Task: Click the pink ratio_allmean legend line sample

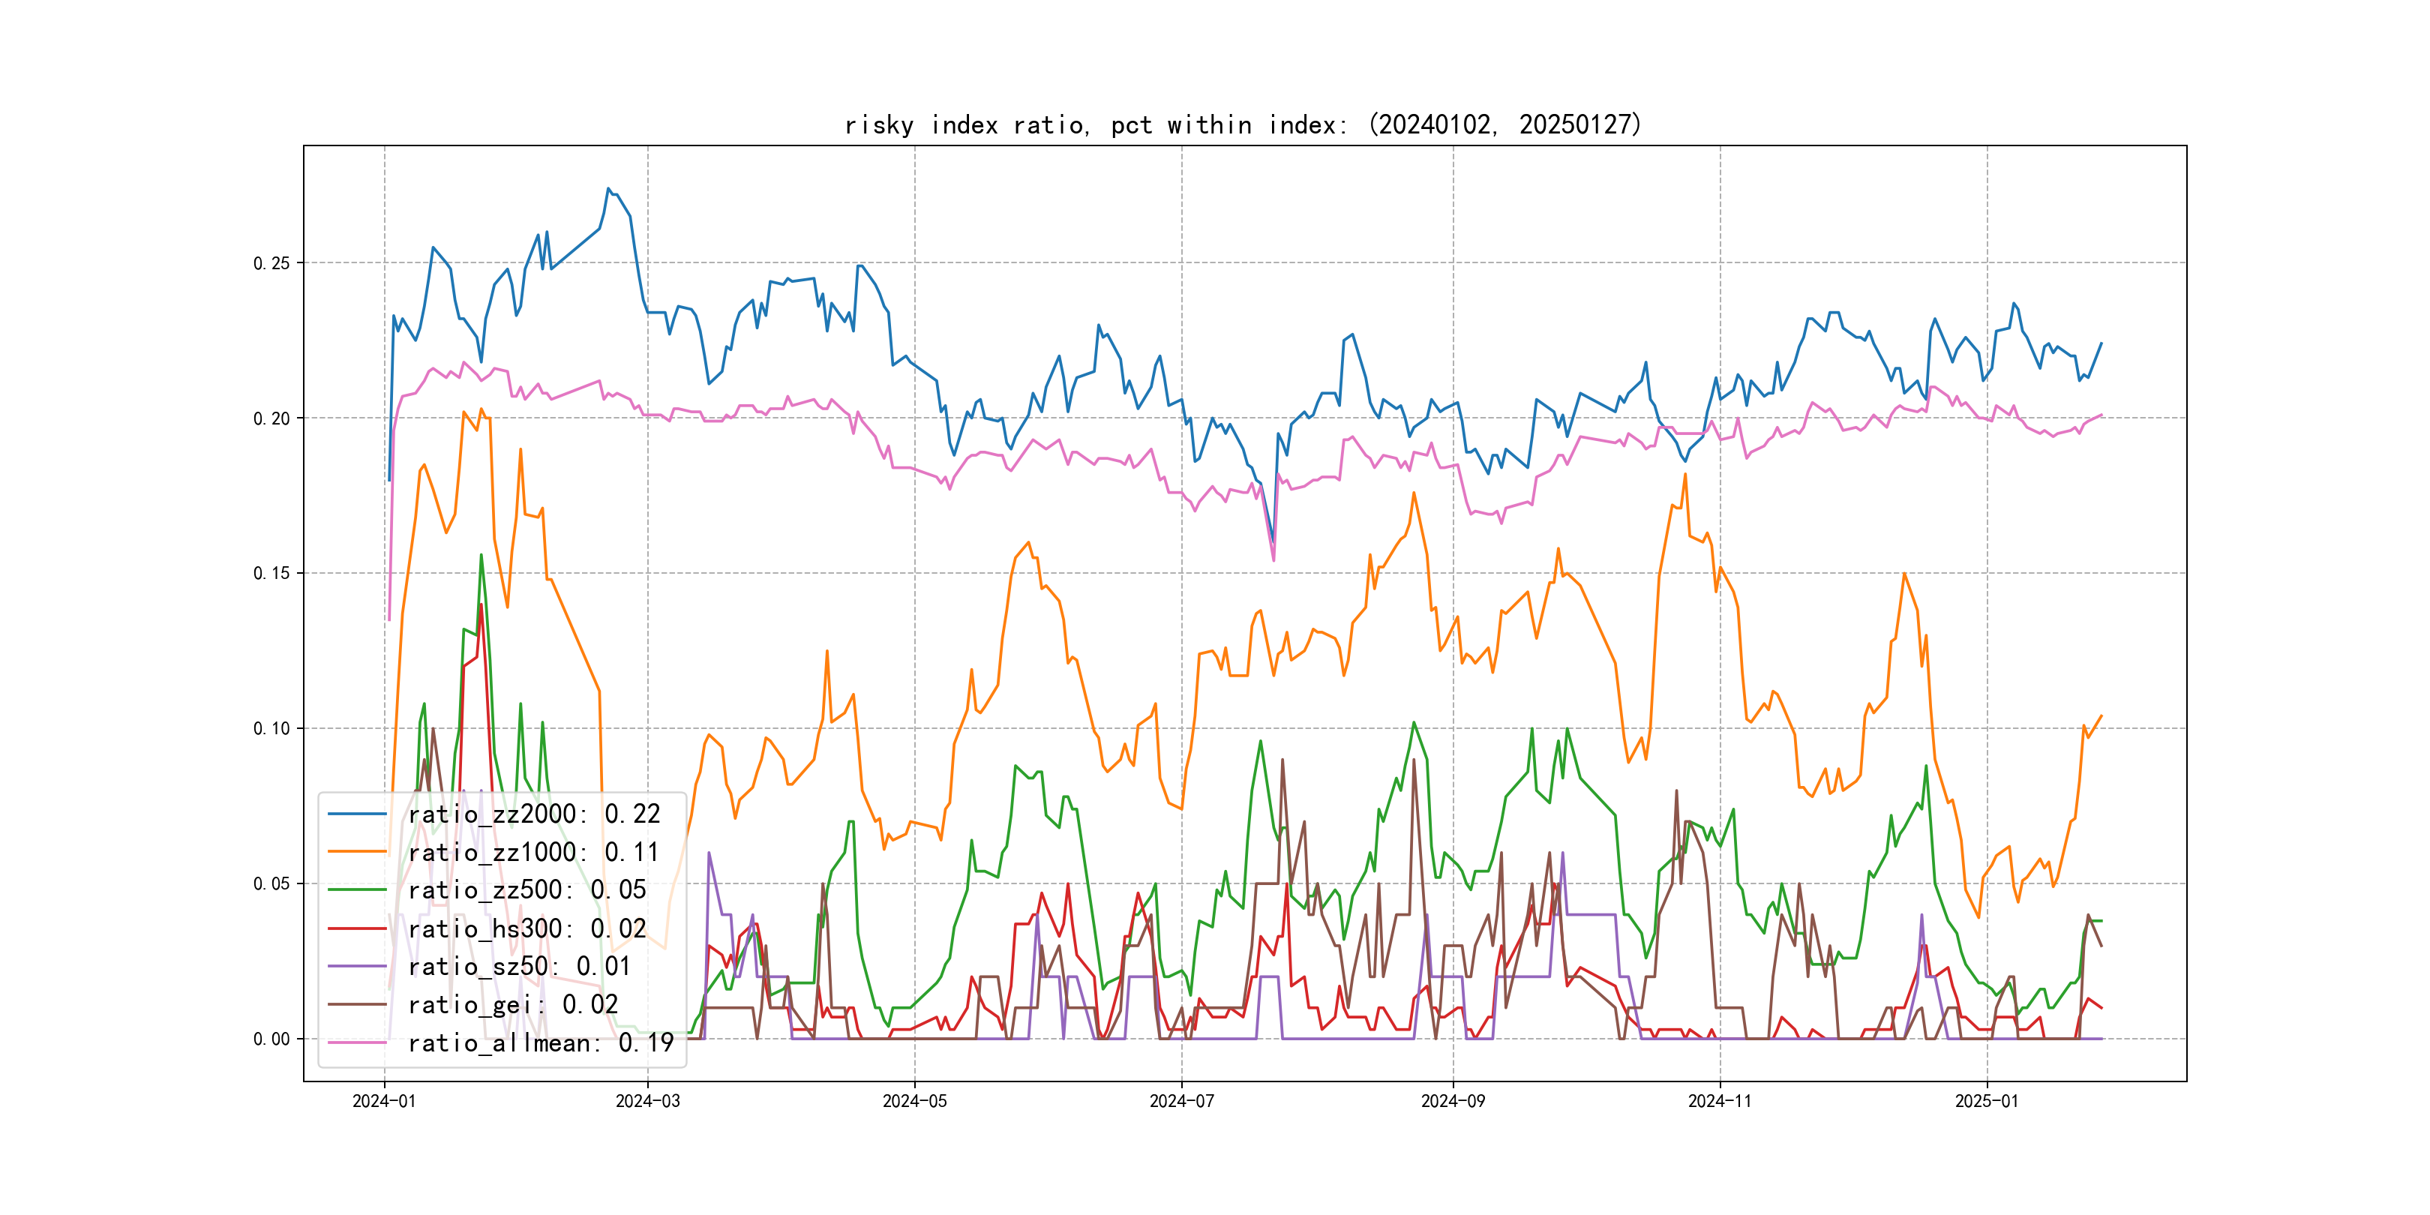Action: click(356, 1042)
